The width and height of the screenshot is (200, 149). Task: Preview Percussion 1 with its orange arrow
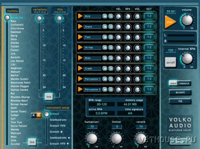tap(80, 79)
